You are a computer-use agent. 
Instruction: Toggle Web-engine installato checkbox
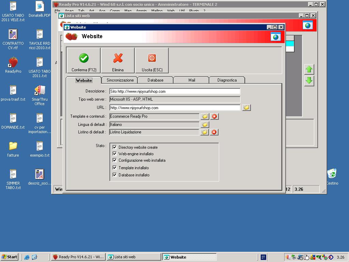[115, 154]
